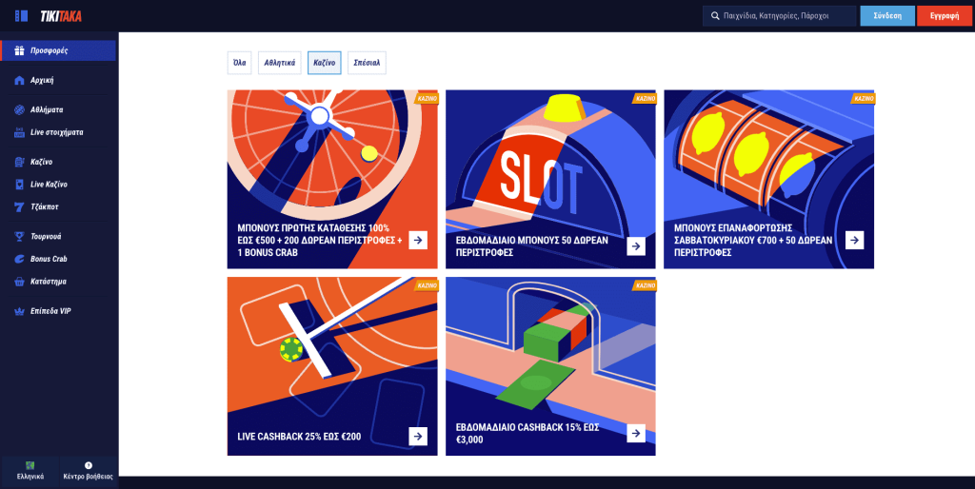Click the Τουρνουά trophy icon

point(19,237)
